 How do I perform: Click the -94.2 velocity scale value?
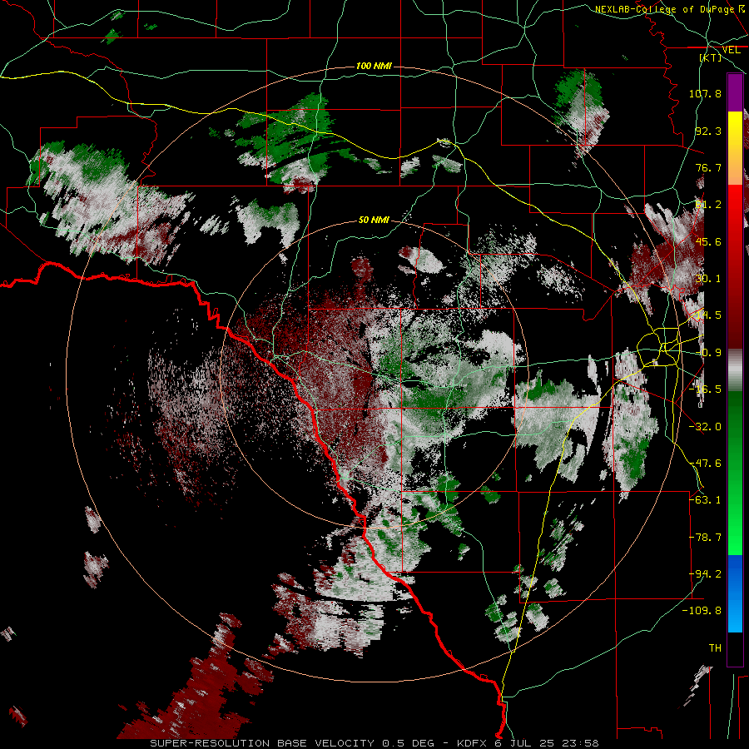click(x=705, y=574)
